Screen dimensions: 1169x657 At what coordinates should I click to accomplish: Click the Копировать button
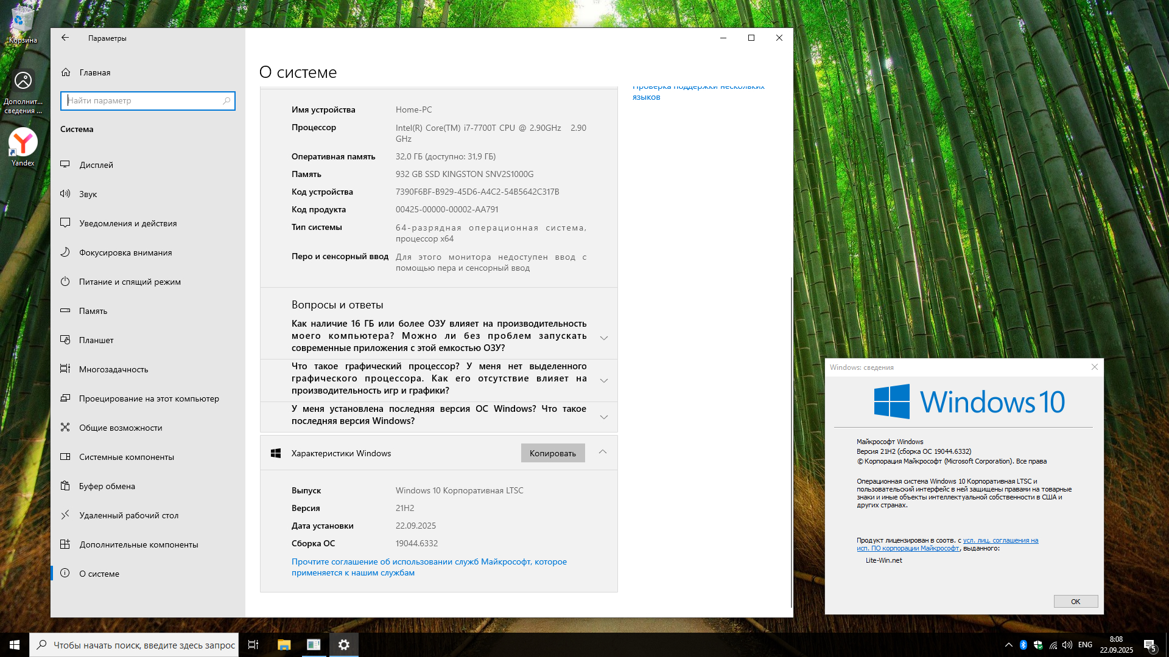(x=552, y=453)
